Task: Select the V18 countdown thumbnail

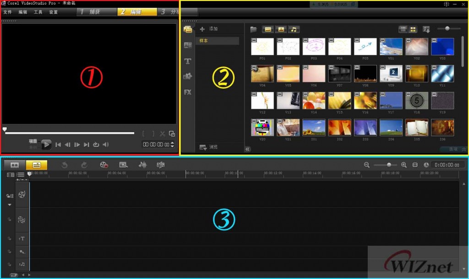Action: pyautogui.click(x=417, y=100)
